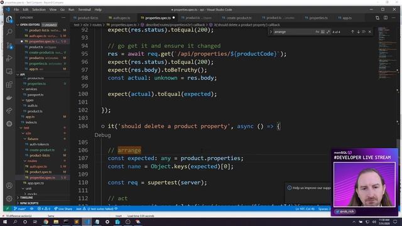The height and width of the screenshot is (226, 402).
Task: Open the Help menu
Action: click(98, 9)
